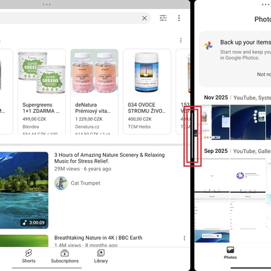Open the Breathtaking Nature in 4K title
271x271 pixels.
[98, 237]
